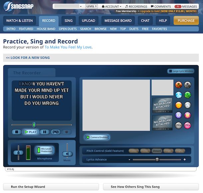Select Normal pitch control
Viewport: 203px width, 193px height.
[157, 151]
